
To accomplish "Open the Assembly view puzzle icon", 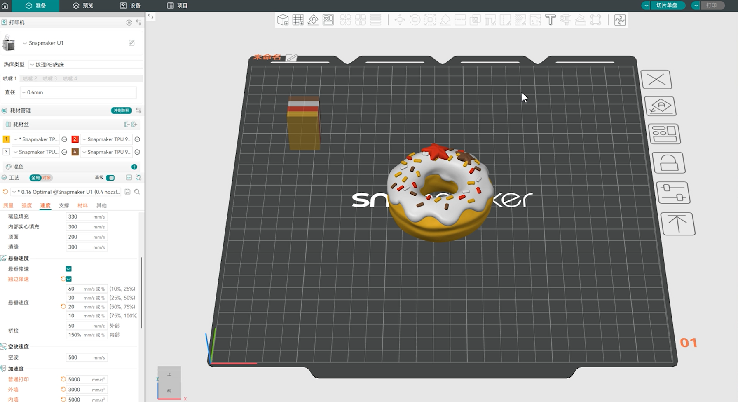I will [620, 20].
